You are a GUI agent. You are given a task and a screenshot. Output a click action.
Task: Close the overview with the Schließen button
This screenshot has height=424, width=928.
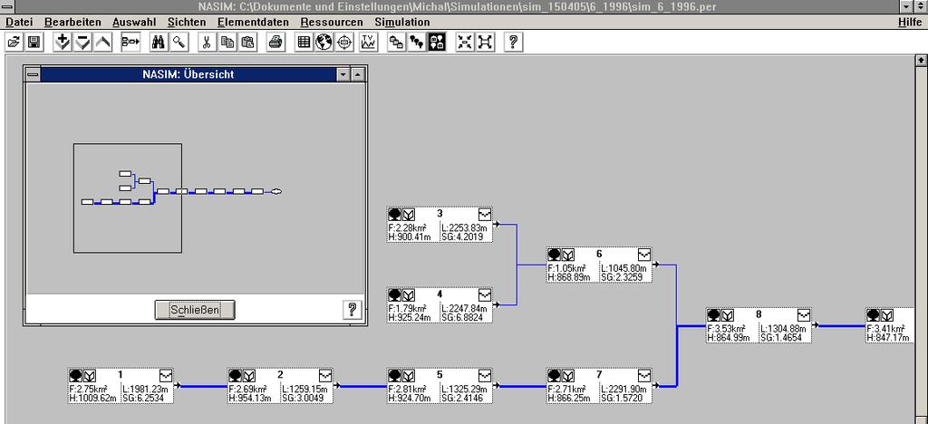[x=195, y=310]
